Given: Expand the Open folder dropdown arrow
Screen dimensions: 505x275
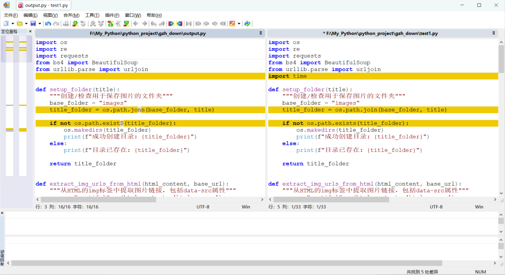Looking at the screenshot, I should (26, 24).
